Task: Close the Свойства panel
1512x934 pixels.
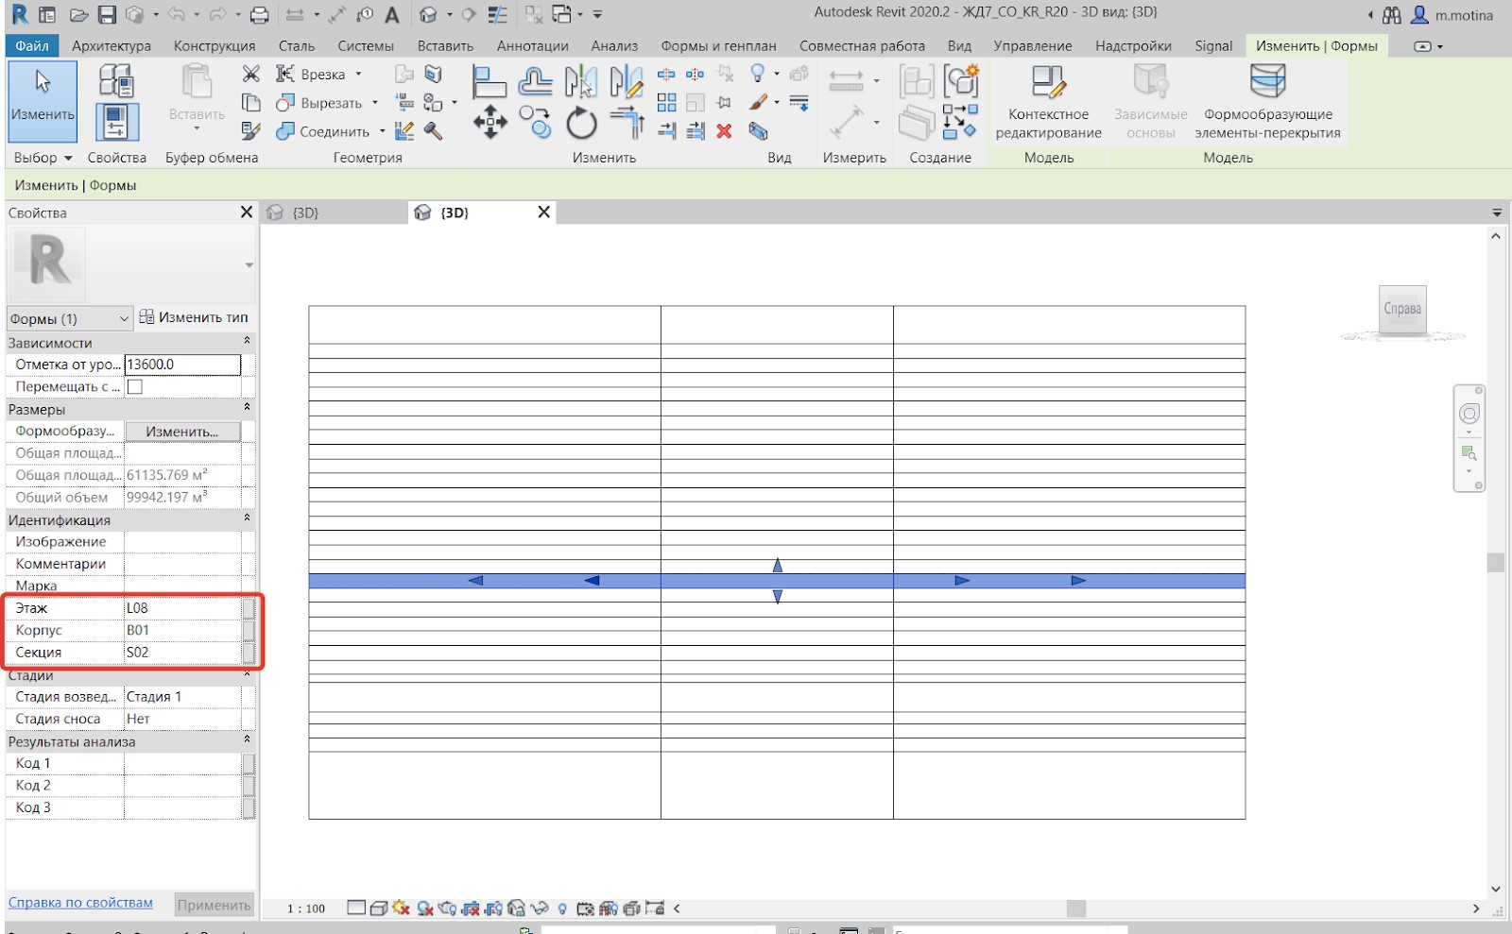Action: coord(247,212)
